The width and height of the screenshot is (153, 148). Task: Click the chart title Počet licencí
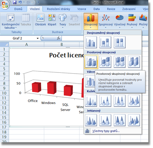click(67, 55)
